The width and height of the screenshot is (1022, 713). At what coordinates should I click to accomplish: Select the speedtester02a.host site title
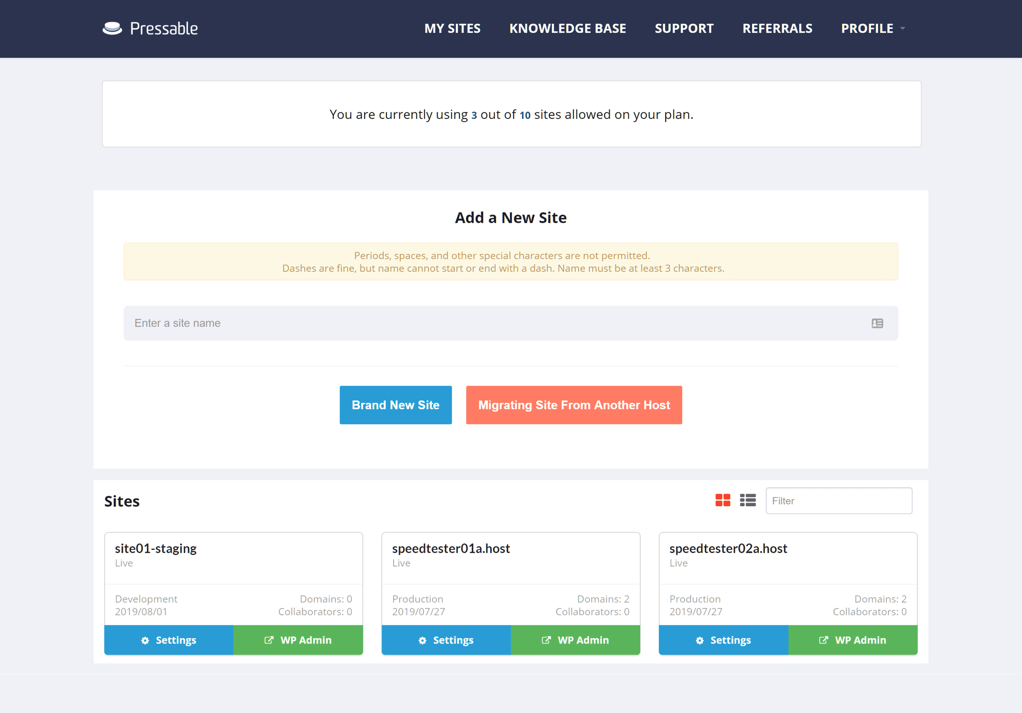[x=728, y=548]
